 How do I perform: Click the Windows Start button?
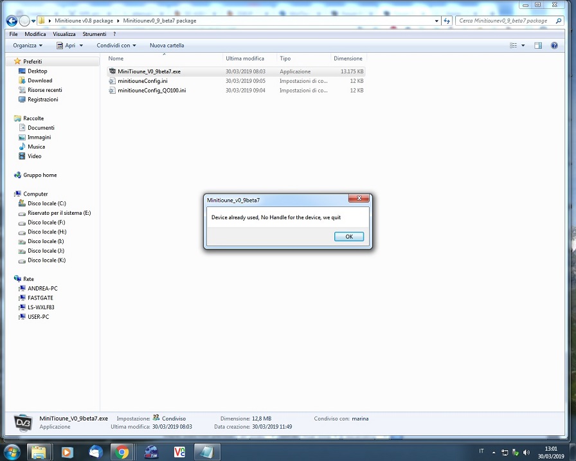coord(12,451)
